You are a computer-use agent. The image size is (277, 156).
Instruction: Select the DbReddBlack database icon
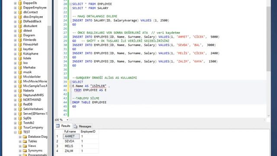20,21
